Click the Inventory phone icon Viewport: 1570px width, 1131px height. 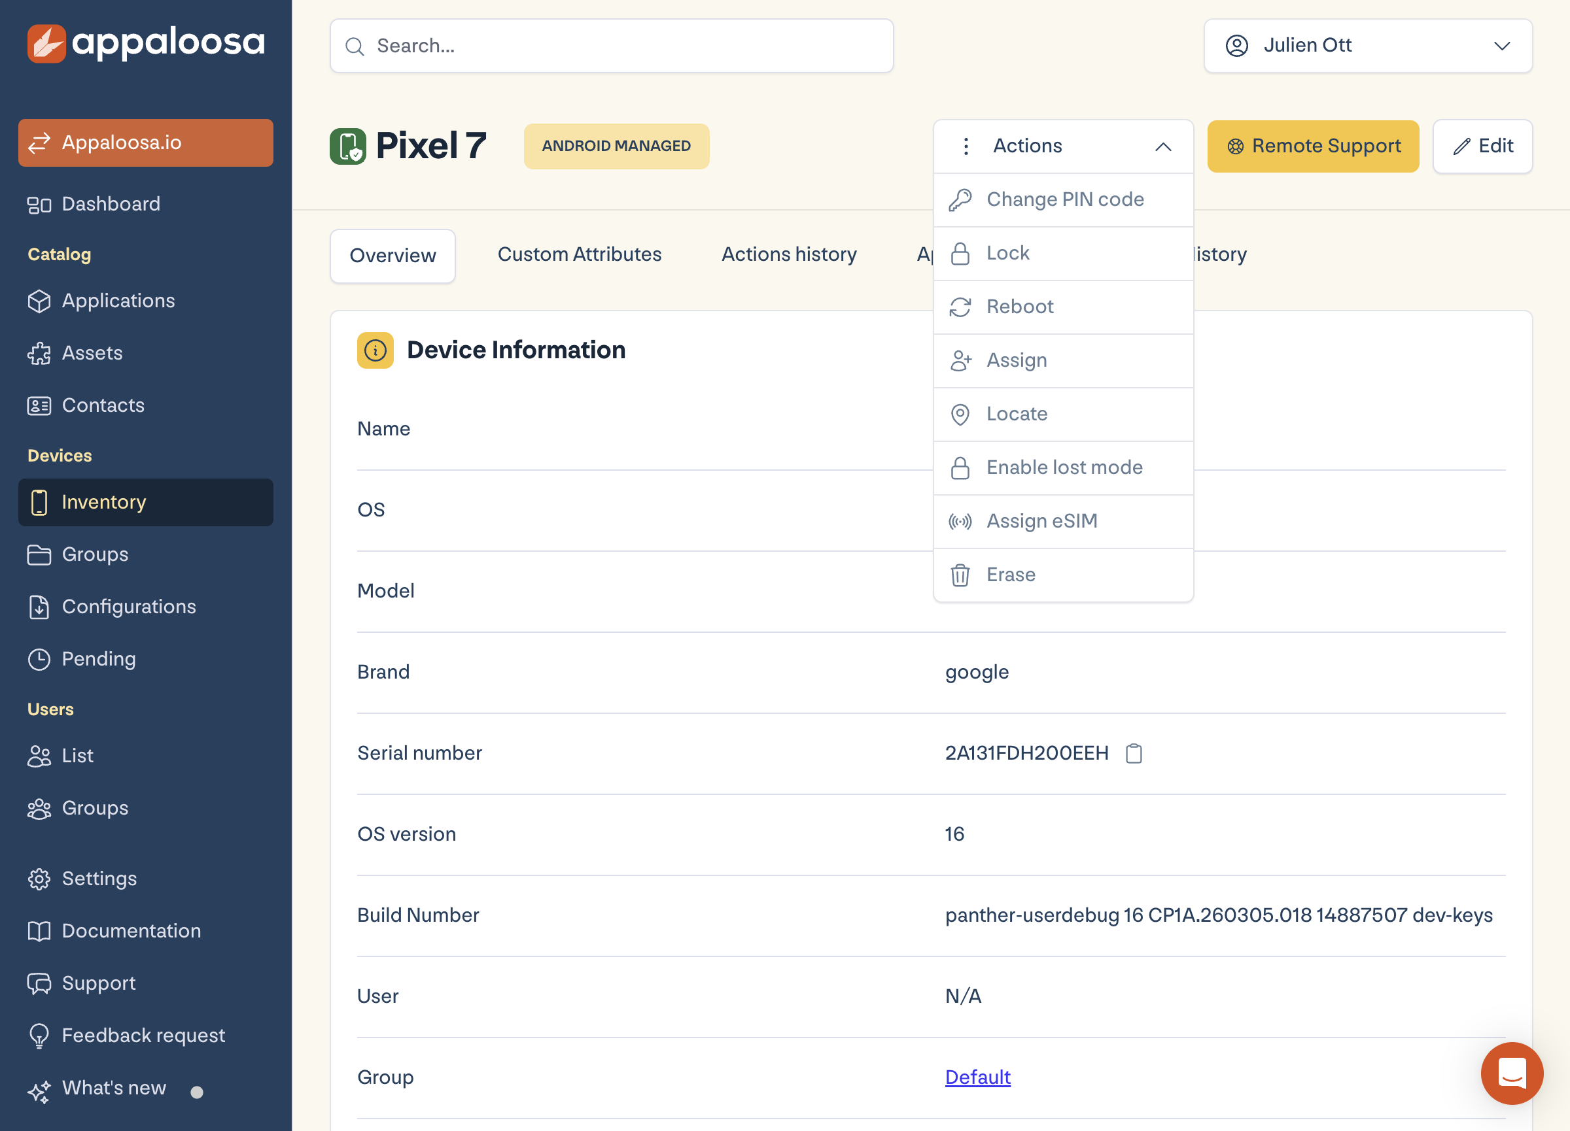(x=39, y=503)
